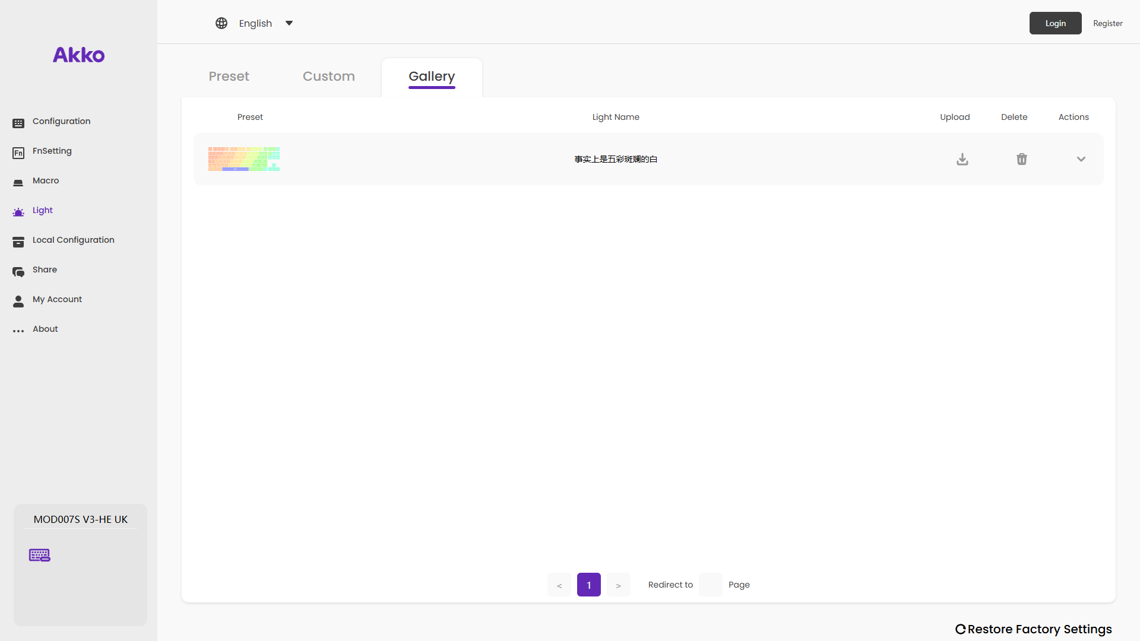The image size is (1140, 641).
Task: Select page 1 in pagination
Action: pyautogui.click(x=588, y=585)
